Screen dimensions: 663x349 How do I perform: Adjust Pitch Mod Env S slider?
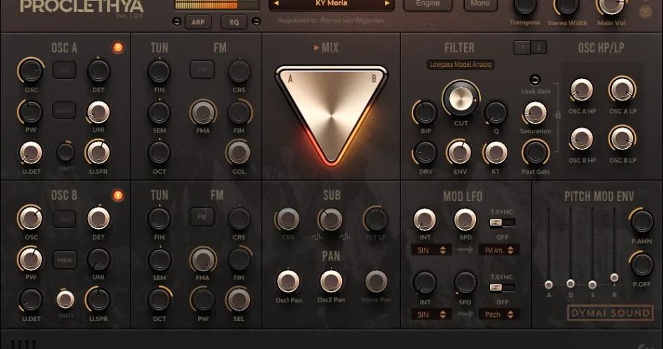click(593, 284)
